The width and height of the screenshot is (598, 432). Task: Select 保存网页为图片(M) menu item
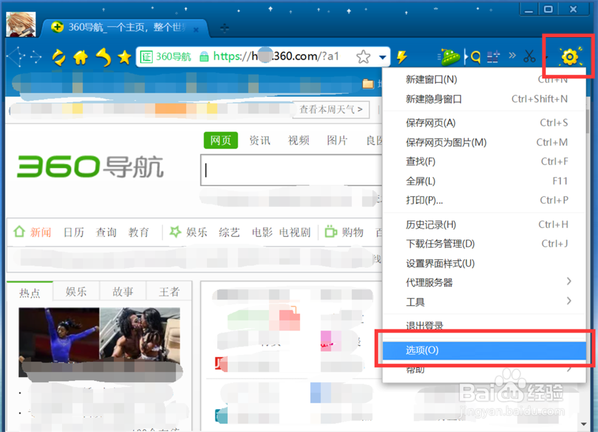coord(484,142)
